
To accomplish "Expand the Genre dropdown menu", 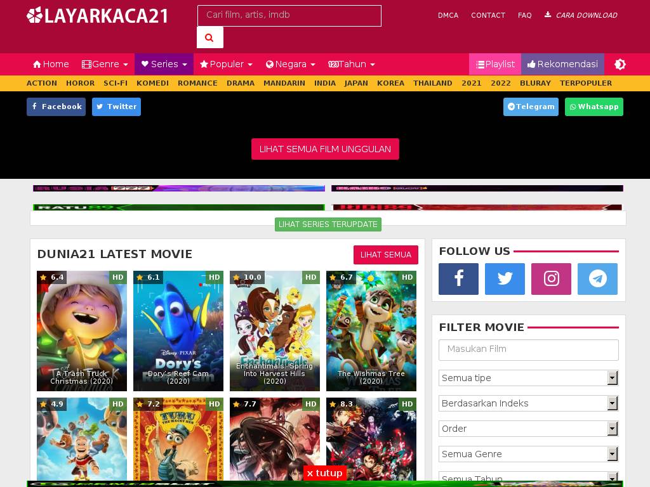I will click(x=105, y=64).
